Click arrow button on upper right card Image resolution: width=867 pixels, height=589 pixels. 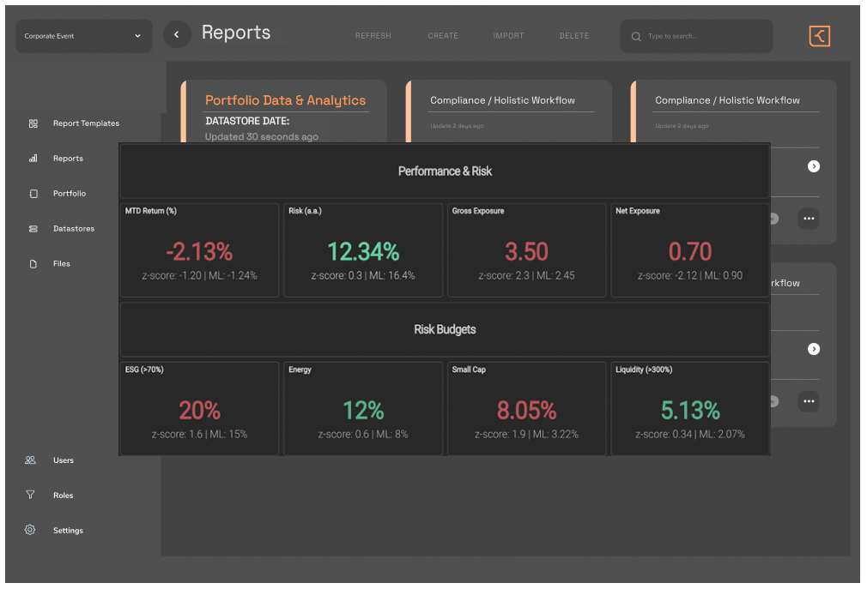coord(814,166)
